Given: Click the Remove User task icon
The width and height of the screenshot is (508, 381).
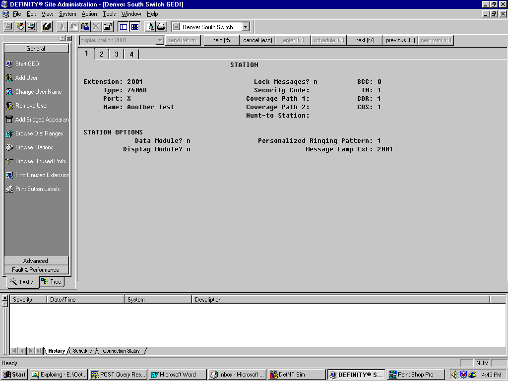Looking at the screenshot, I should 9,106.
